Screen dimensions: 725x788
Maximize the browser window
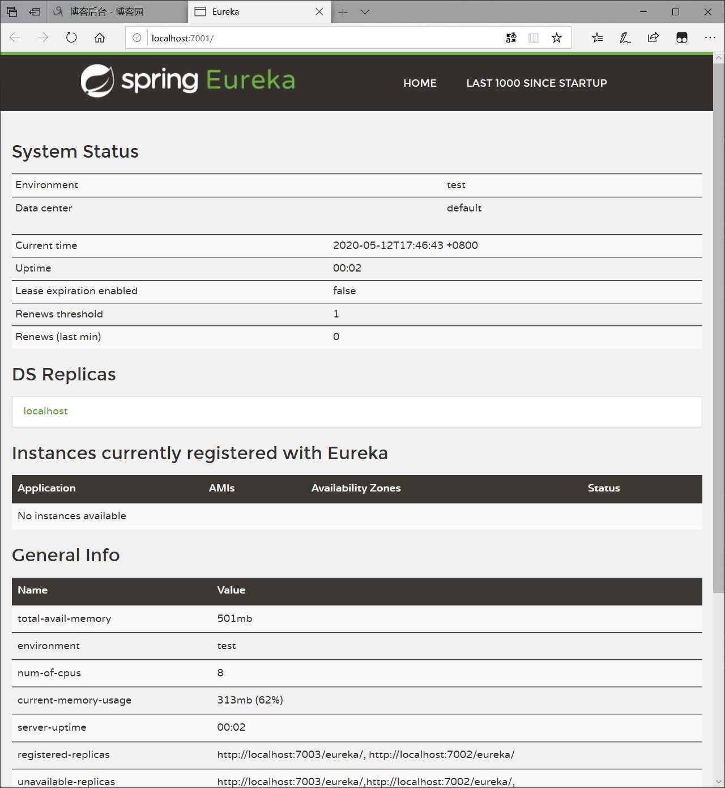coord(676,11)
